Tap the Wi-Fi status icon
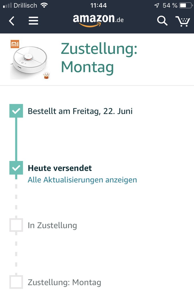 (x=44, y=5)
